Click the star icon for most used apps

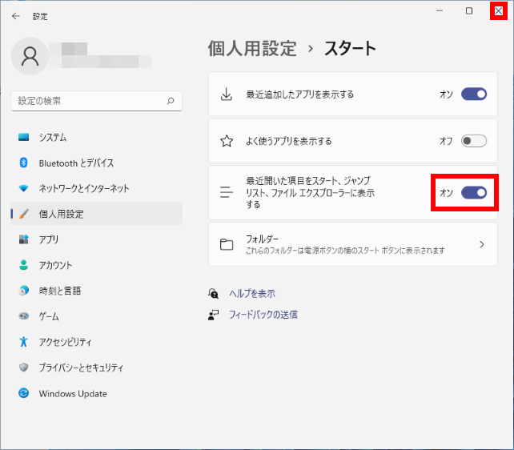pos(227,141)
